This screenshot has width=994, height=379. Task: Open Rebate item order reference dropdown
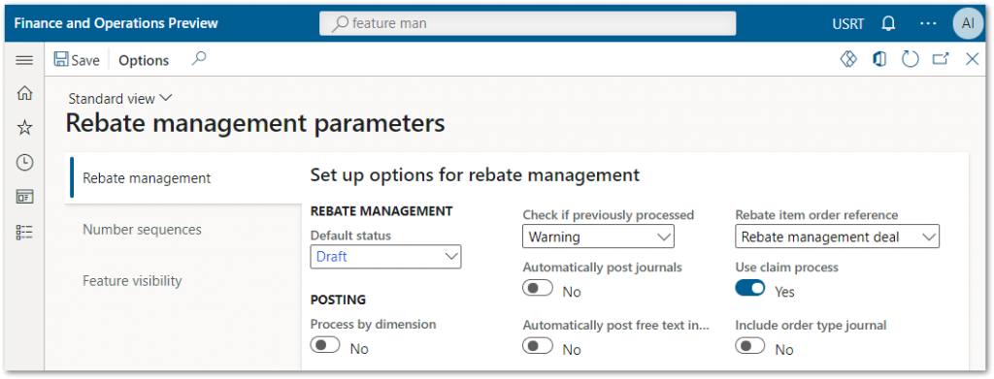coord(837,237)
